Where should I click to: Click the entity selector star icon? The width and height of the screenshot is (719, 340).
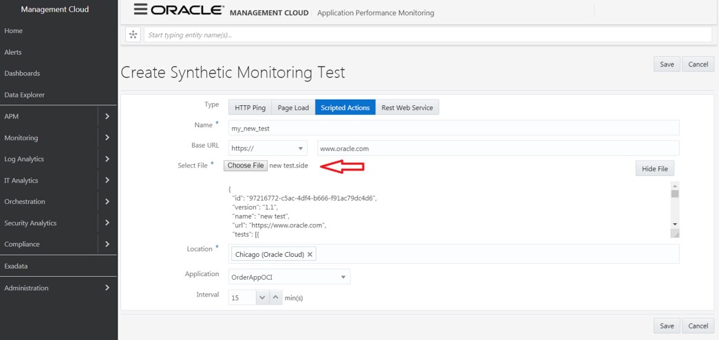[133, 34]
